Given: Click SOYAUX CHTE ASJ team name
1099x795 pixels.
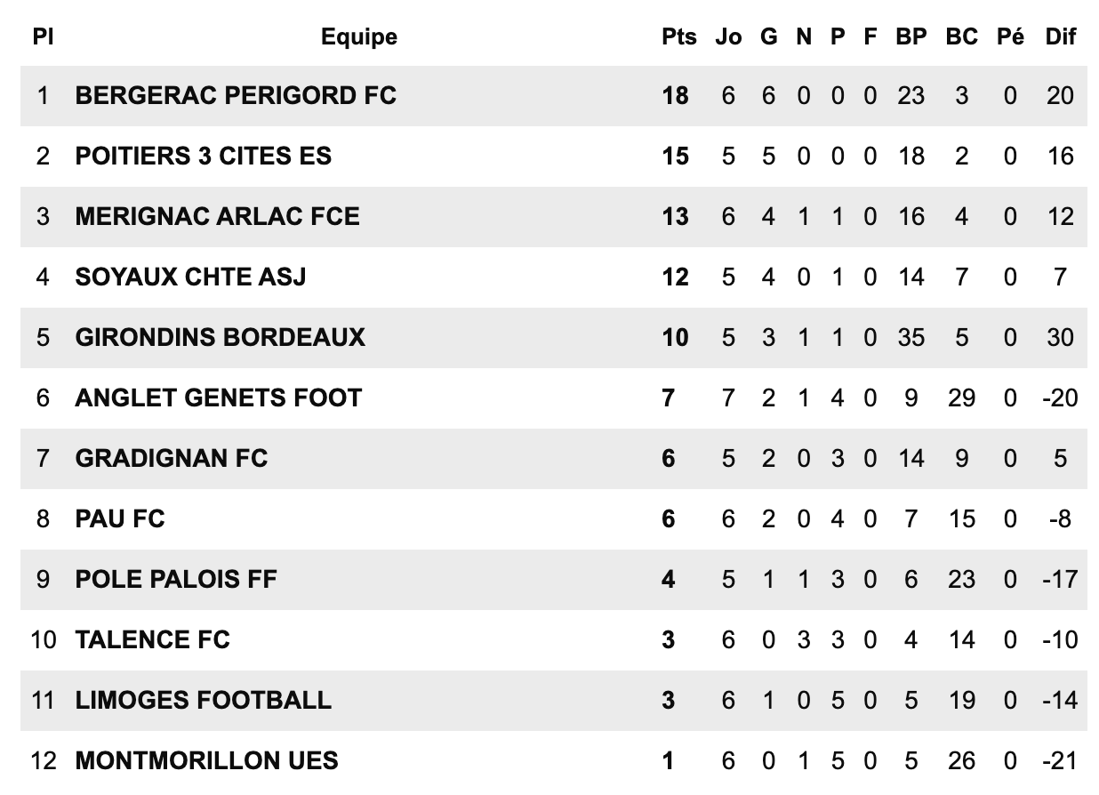Looking at the screenshot, I should [x=190, y=277].
